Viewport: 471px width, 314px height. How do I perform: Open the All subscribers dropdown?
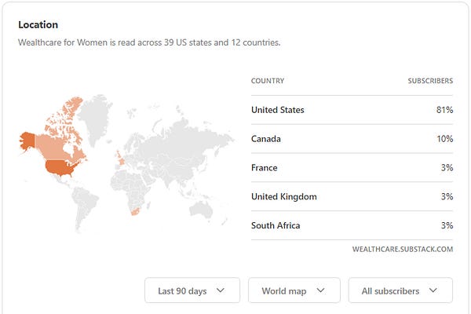tap(400, 290)
